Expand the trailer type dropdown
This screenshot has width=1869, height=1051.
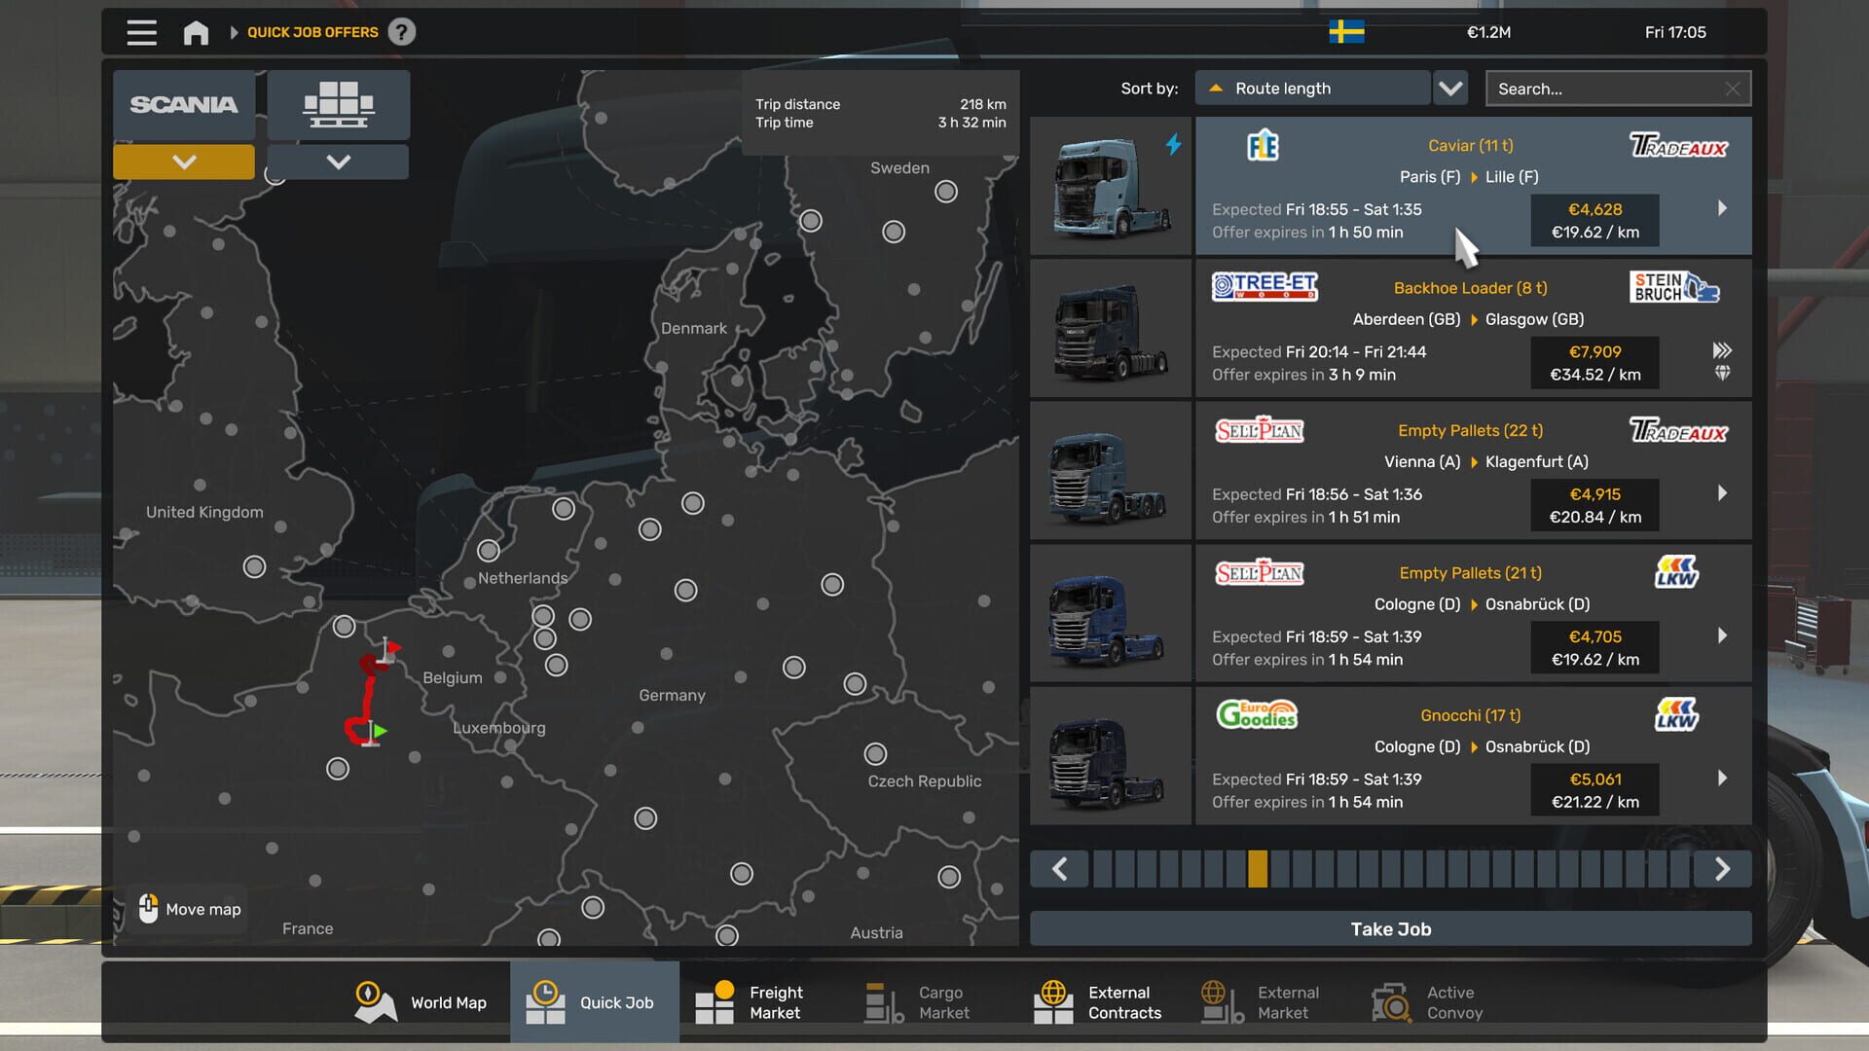[x=338, y=162]
